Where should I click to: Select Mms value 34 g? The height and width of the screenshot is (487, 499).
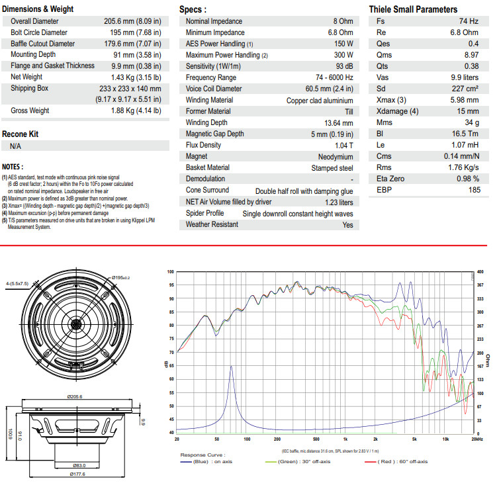tap(472, 122)
